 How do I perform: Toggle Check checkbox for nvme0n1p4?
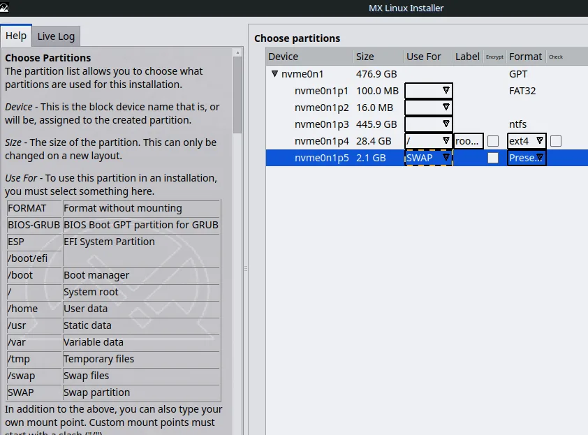(556, 141)
